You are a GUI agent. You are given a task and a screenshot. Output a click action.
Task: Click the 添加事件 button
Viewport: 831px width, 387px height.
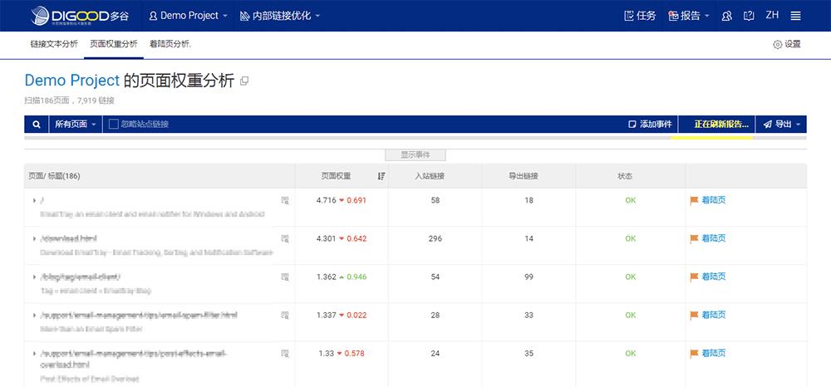click(650, 125)
